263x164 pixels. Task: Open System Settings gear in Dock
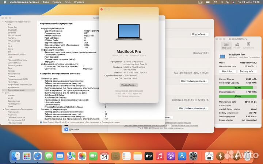(x=193, y=156)
